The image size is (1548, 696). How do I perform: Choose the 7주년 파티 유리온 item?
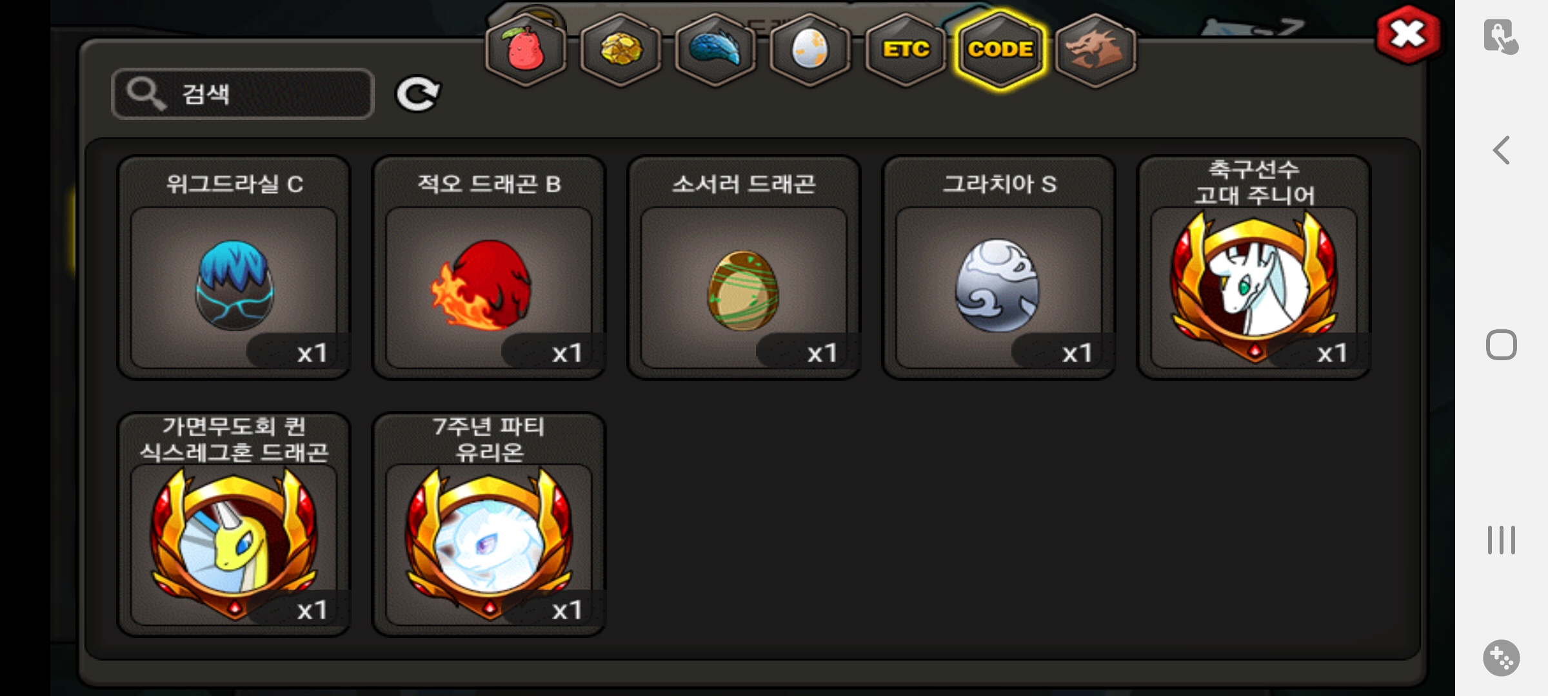click(x=489, y=525)
